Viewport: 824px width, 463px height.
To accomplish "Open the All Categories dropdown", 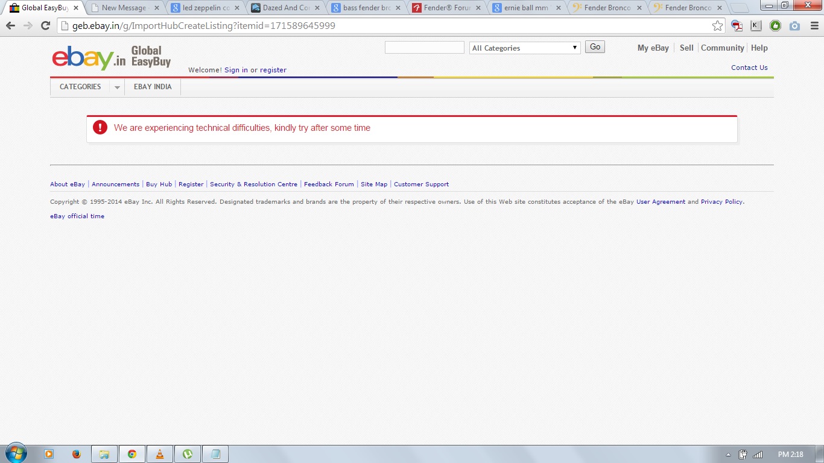I will (x=525, y=48).
